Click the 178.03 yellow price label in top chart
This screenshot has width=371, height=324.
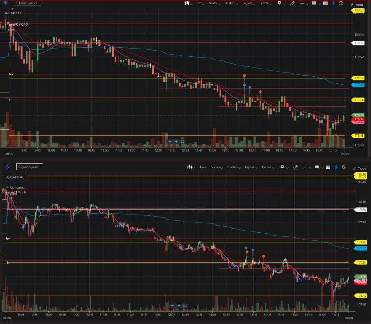pos(358,78)
